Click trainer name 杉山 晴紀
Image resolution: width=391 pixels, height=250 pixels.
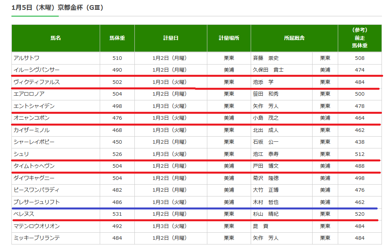pyautogui.click(x=266, y=214)
